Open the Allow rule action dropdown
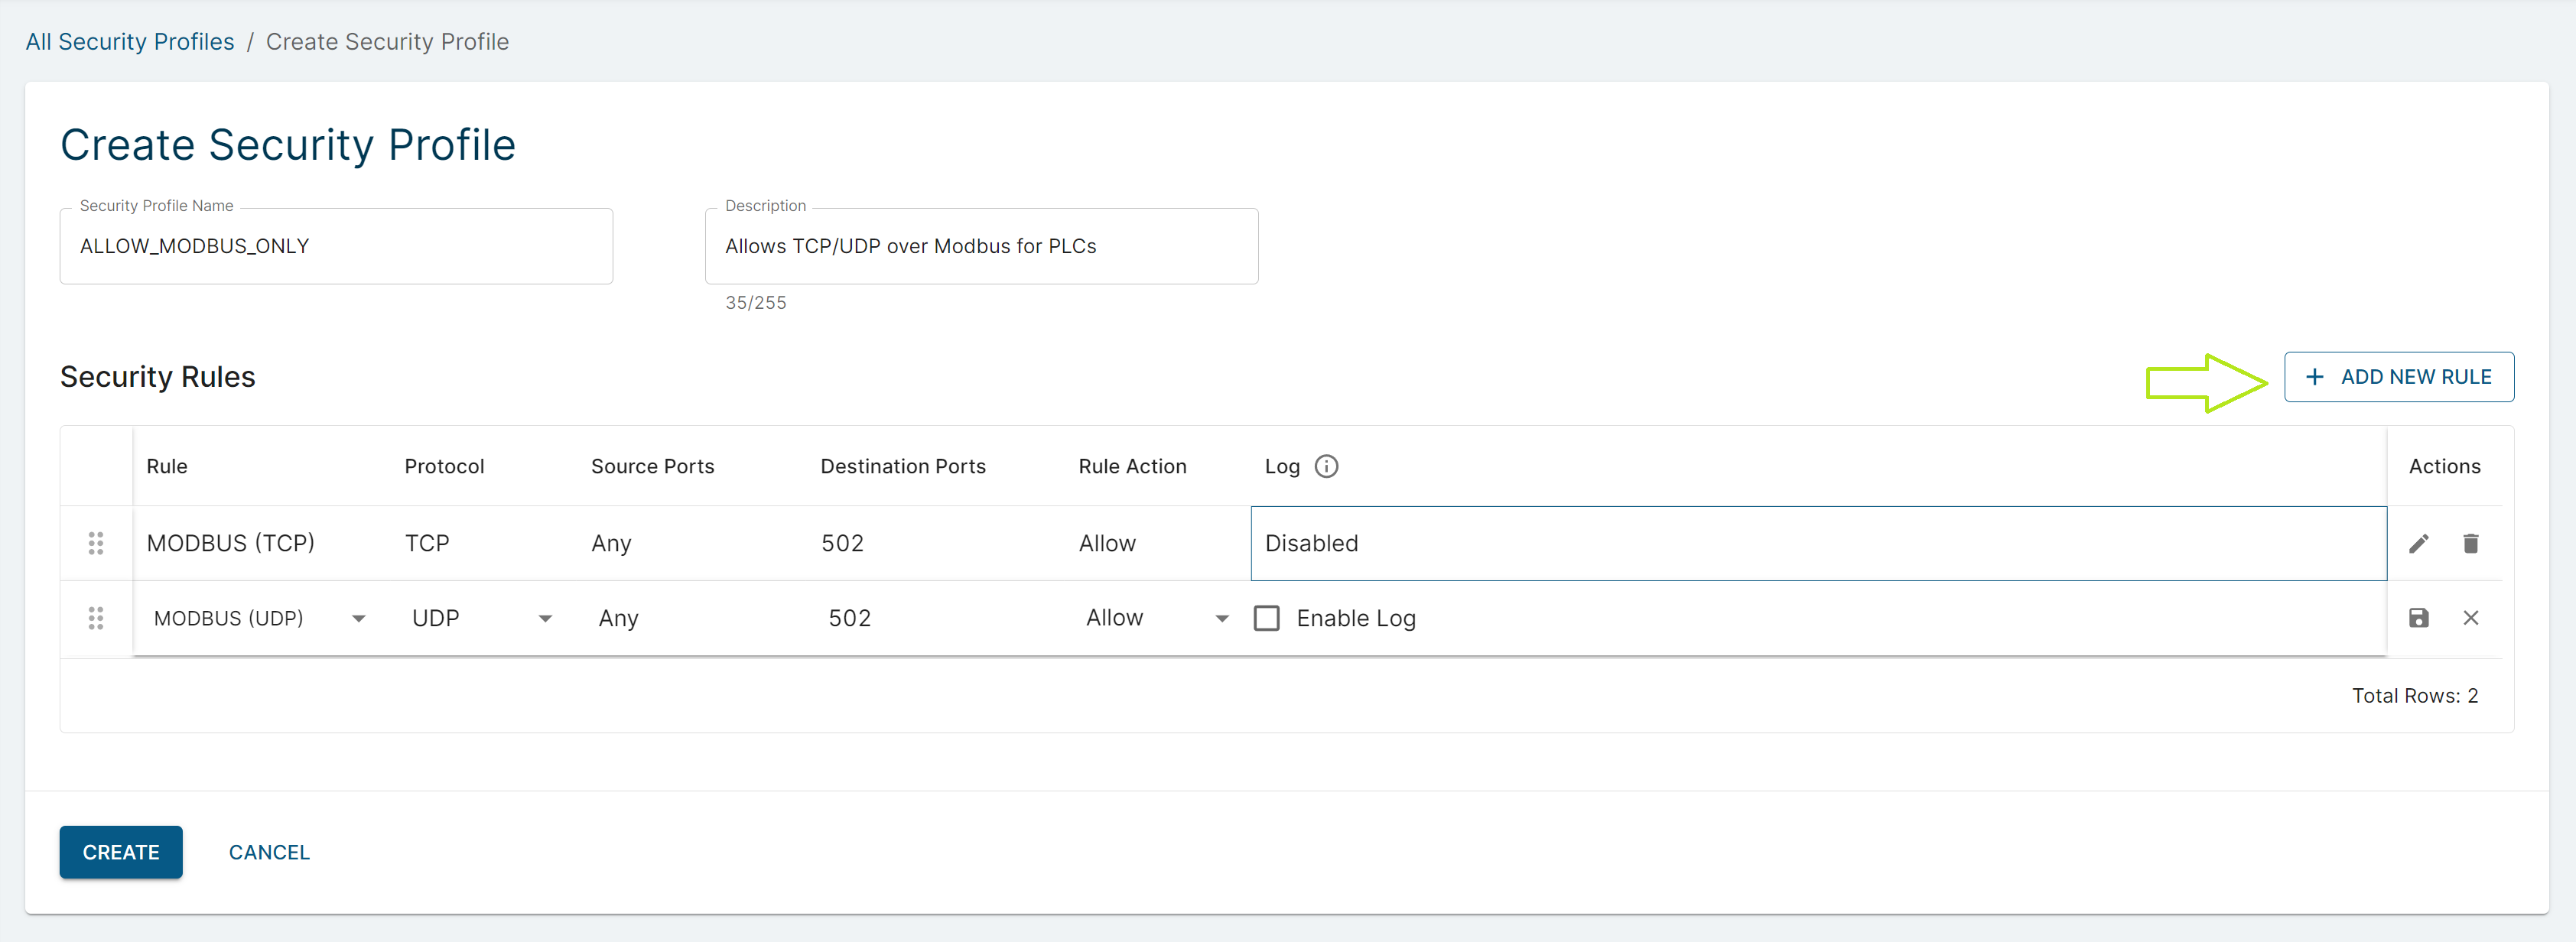 (x=1221, y=619)
